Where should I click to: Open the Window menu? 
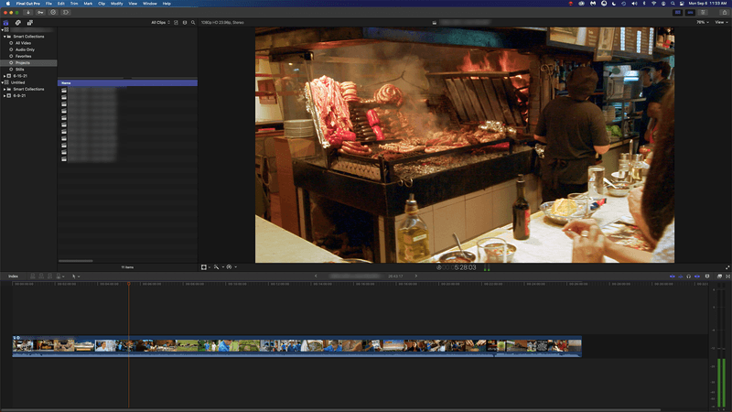[x=149, y=4]
